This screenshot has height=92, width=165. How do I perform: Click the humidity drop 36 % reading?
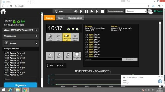click(x=60, y=66)
